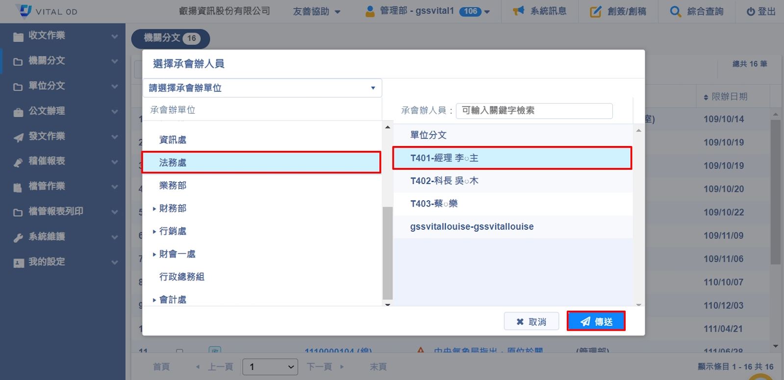Screen dimensions: 784x380
Task: Click the 顯示條目 1 - 16 共 16 text
Action: [735, 367]
